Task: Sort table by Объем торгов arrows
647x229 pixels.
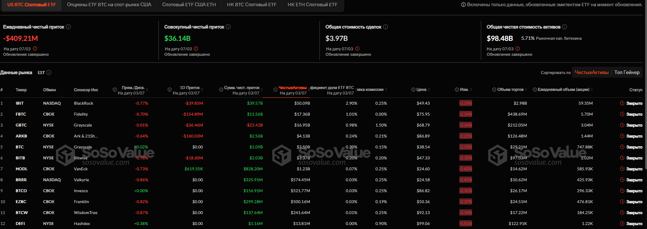Action: (526, 90)
